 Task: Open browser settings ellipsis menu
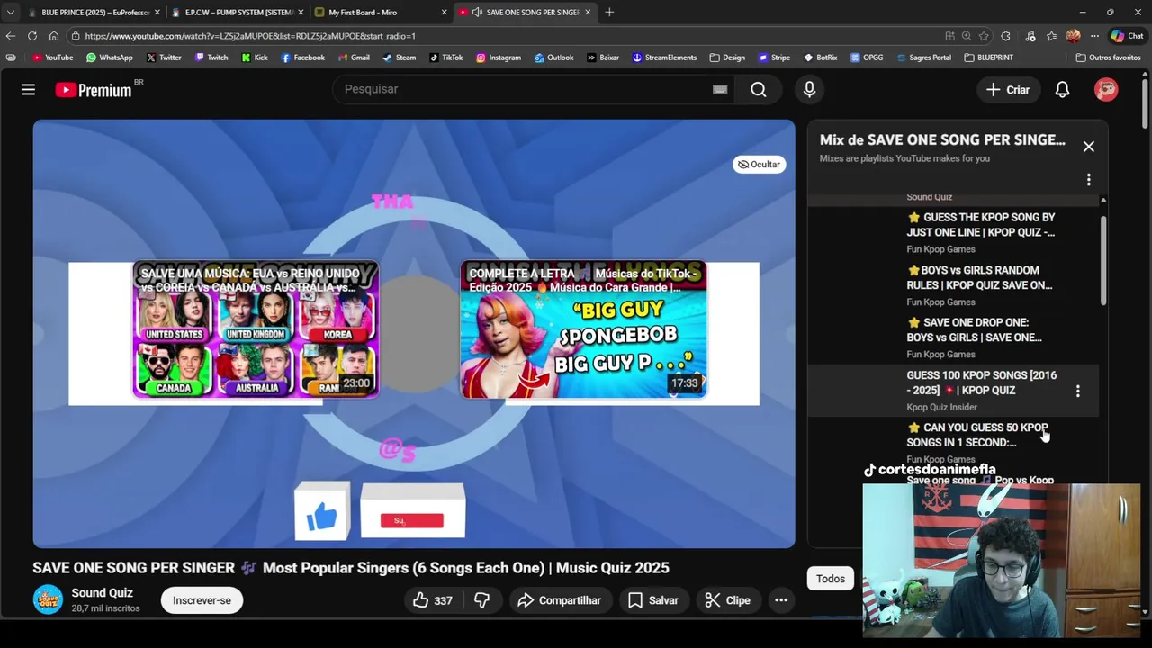(1094, 36)
